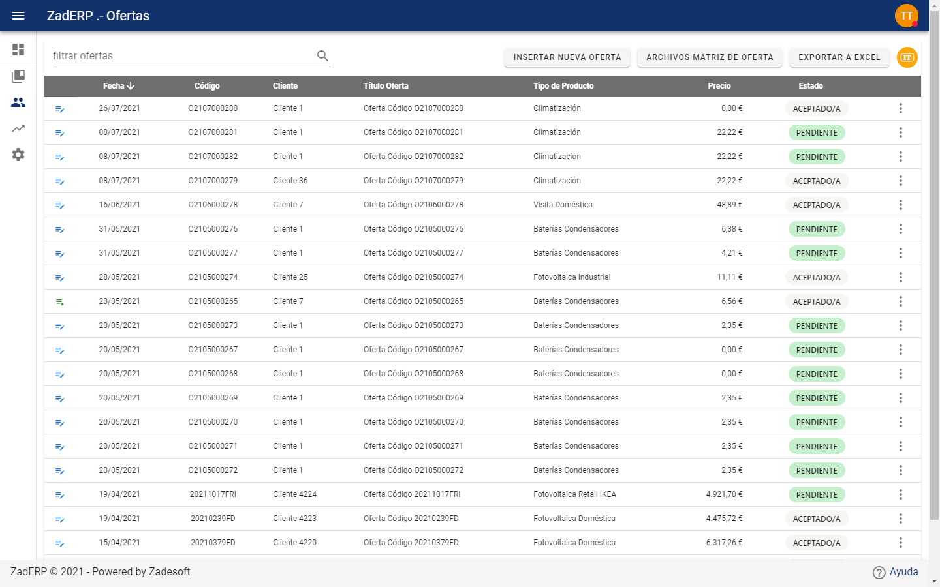Edit offer O2105000274 via its edit icon
The height and width of the screenshot is (587, 940).
click(x=59, y=278)
